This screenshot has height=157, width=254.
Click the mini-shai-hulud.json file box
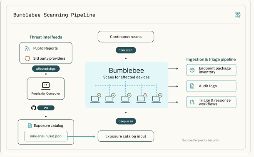pos(46,136)
